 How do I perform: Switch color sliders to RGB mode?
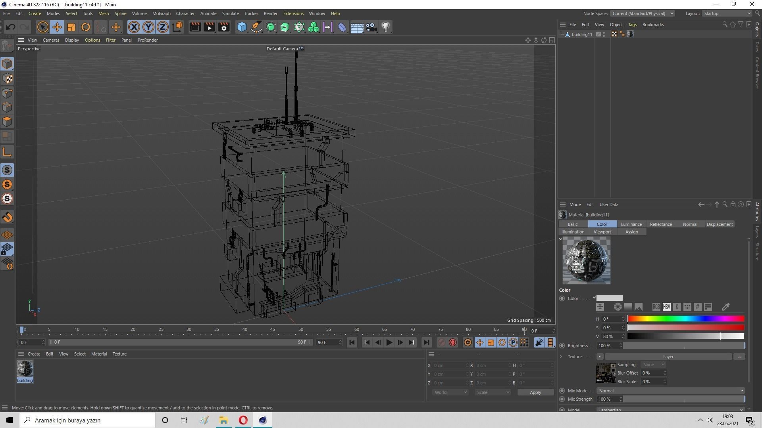[656, 307]
